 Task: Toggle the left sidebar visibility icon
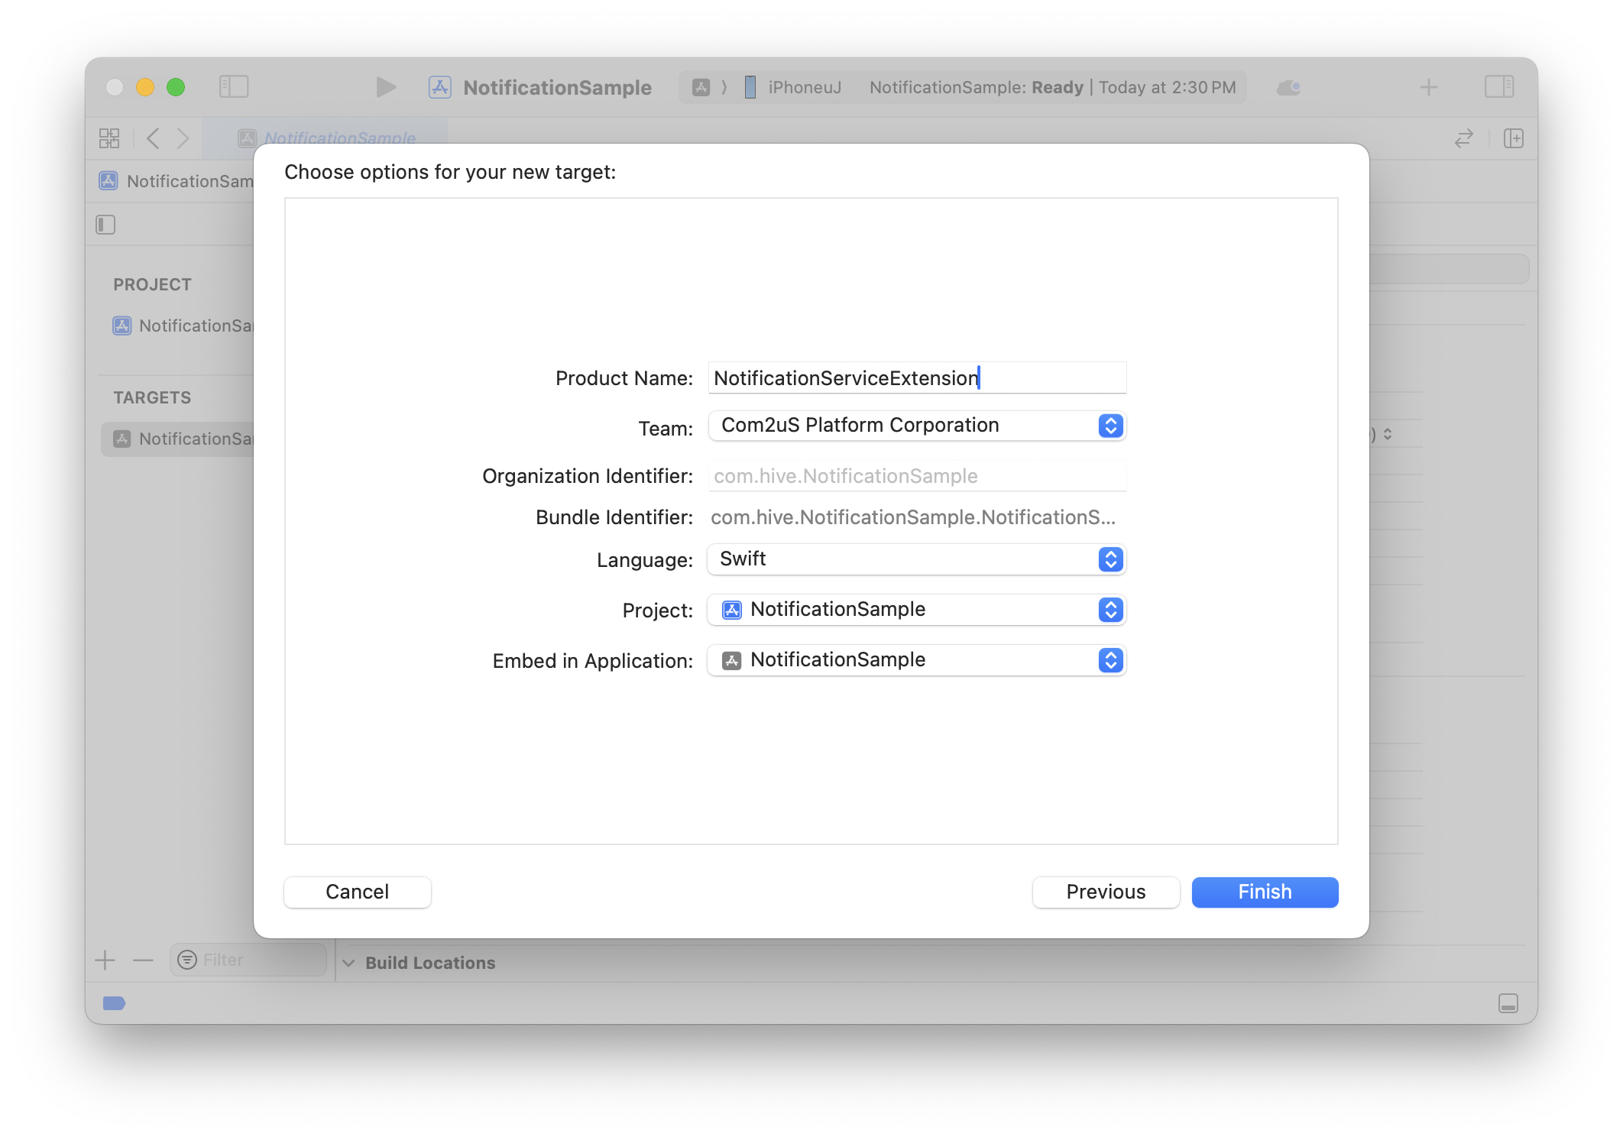235,86
